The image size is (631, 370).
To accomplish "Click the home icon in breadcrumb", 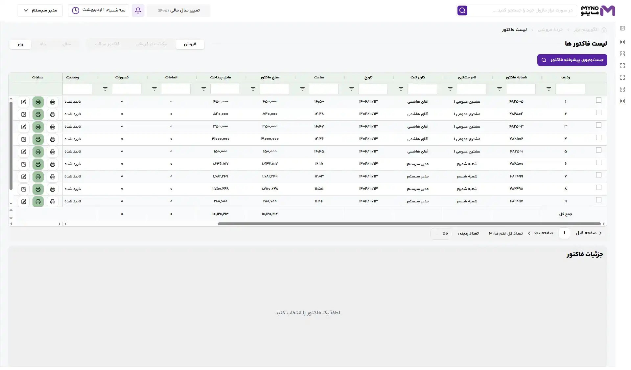I will click(x=604, y=30).
